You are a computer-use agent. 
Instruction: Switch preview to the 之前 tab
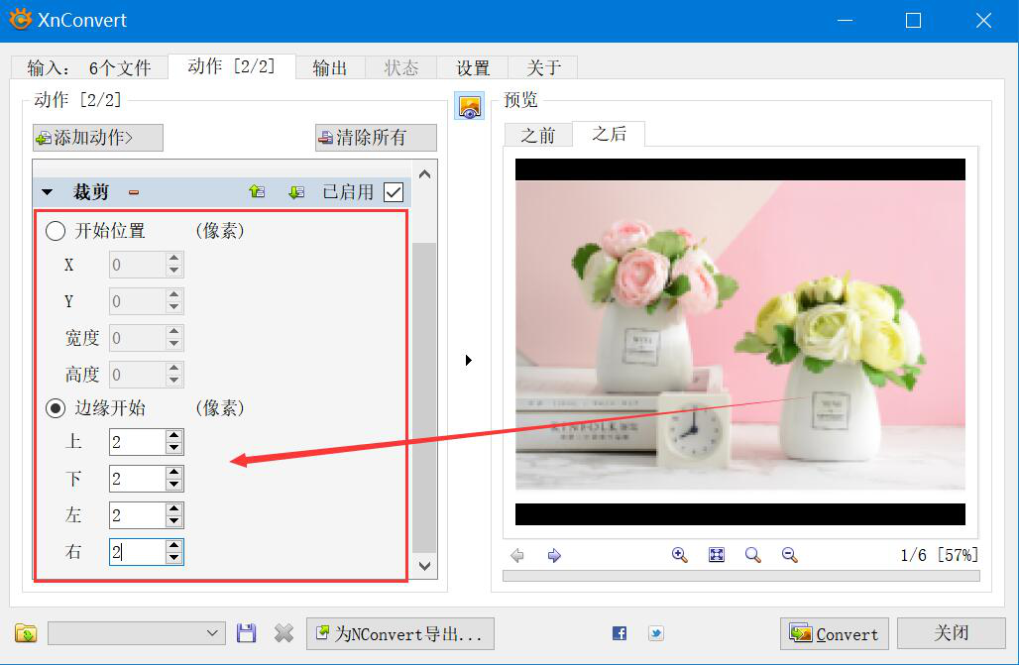[538, 135]
